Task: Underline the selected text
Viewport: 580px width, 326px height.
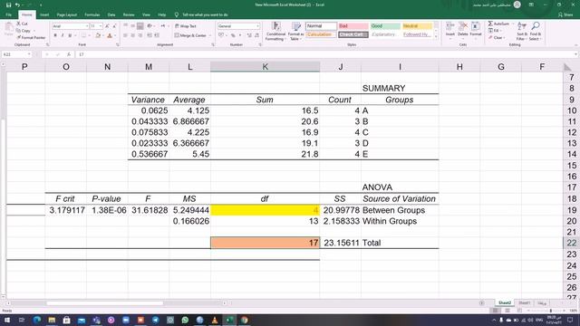Action: [x=70, y=35]
